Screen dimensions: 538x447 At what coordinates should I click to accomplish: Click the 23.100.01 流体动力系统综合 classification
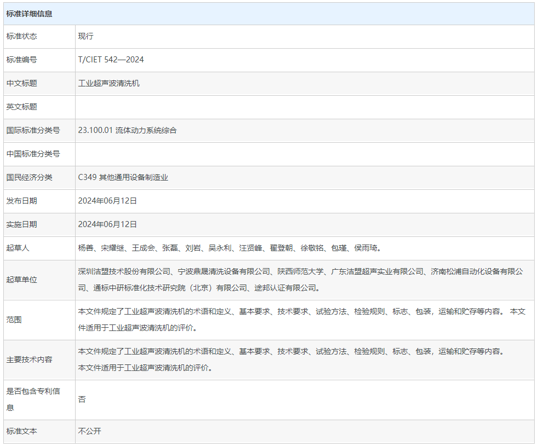[128, 130]
